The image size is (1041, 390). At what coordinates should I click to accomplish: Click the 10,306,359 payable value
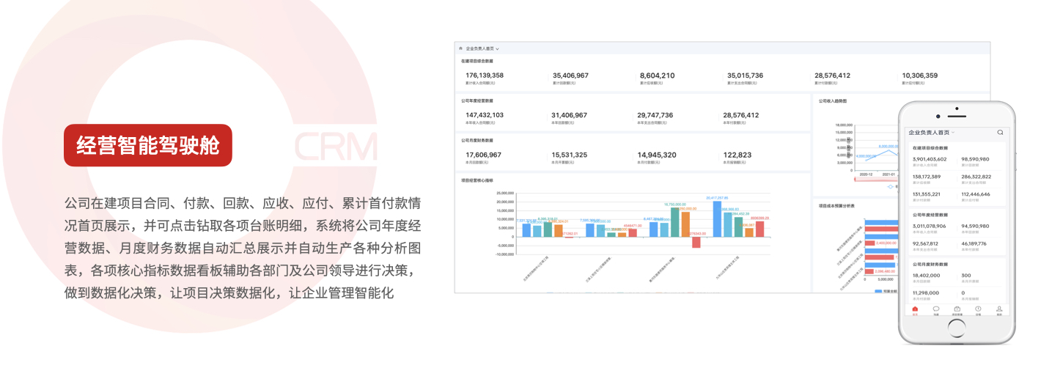(x=920, y=76)
